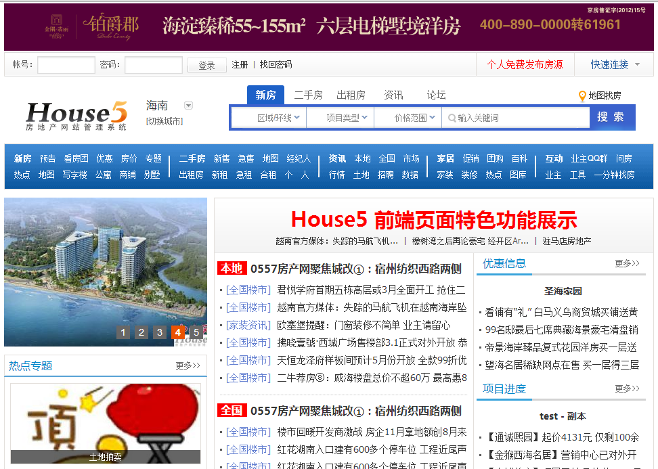Click the 登录 button

(207, 65)
